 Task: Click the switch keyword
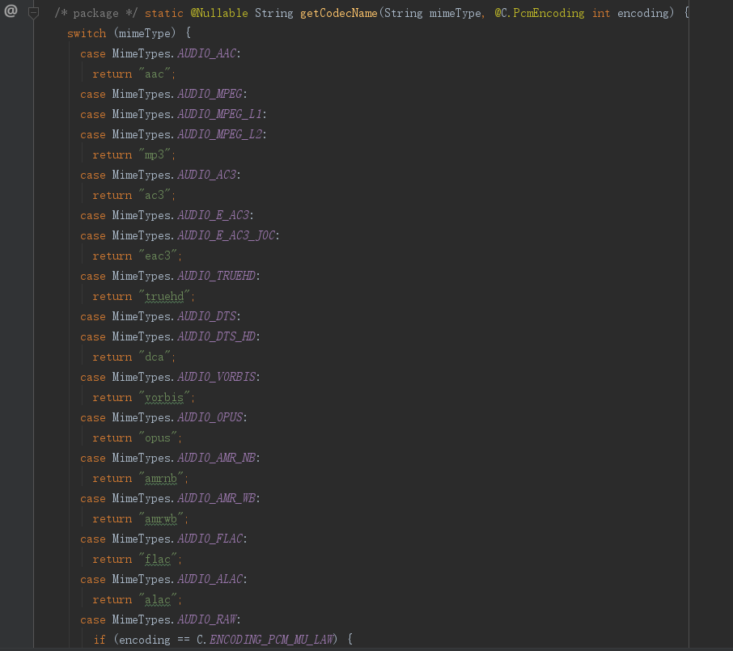click(x=87, y=33)
